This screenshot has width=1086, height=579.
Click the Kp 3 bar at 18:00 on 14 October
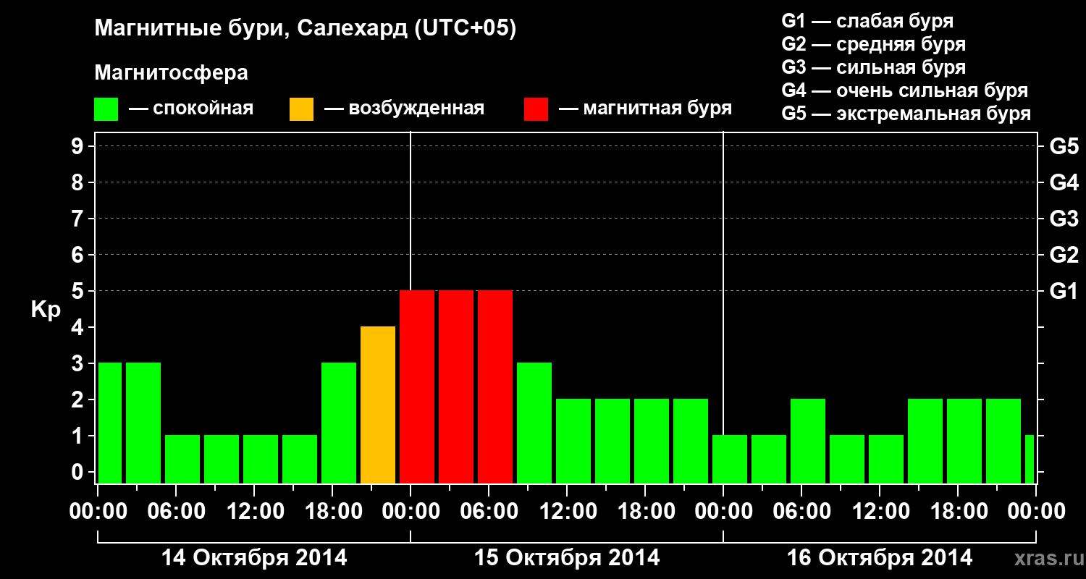(339, 423)
